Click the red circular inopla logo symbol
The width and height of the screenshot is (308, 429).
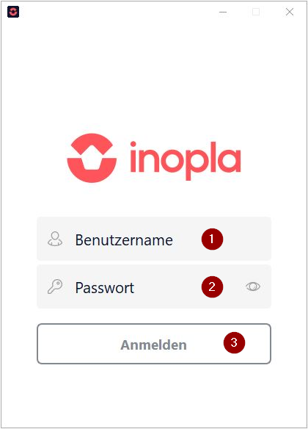coord(92,158)
